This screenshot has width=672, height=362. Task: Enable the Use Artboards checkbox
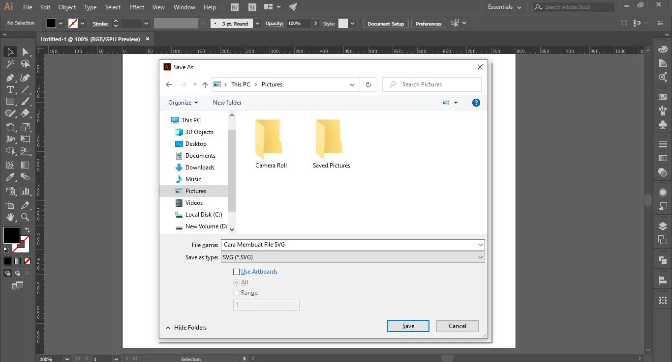coord(237,272)
